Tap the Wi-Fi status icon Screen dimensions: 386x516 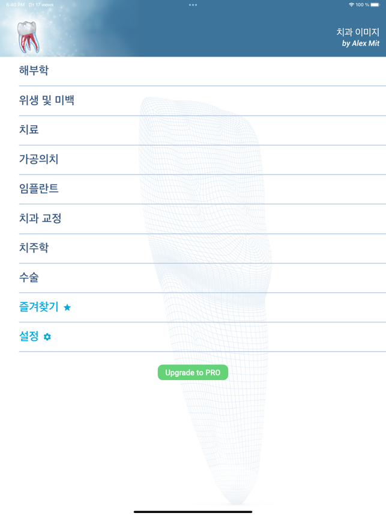coord(351,5)
